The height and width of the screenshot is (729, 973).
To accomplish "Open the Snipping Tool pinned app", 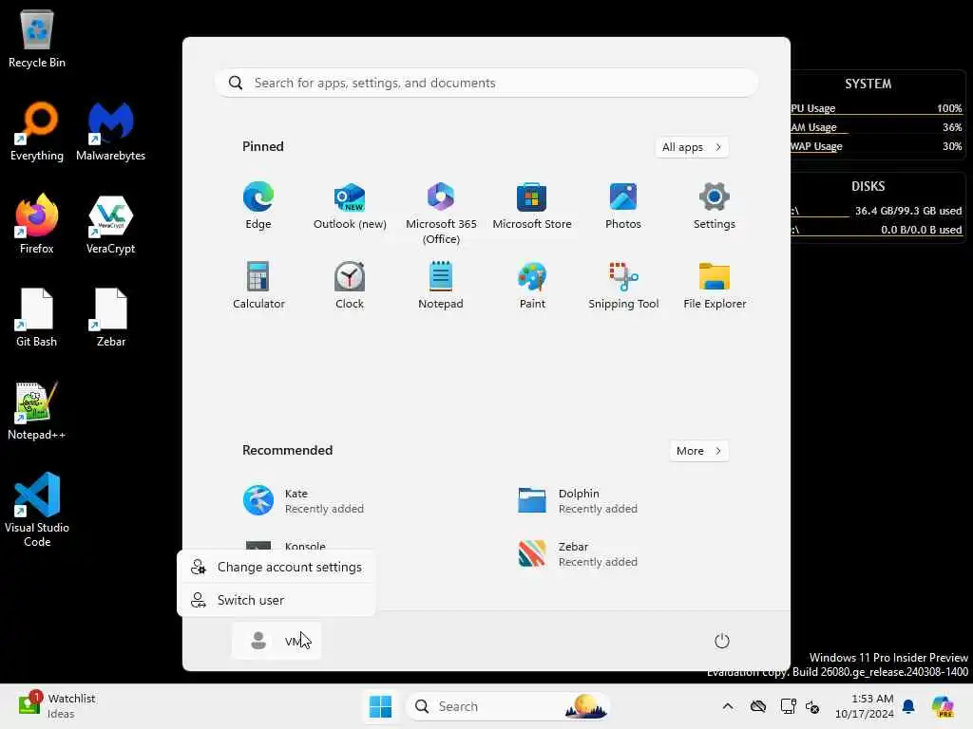I will coord(623,285).
